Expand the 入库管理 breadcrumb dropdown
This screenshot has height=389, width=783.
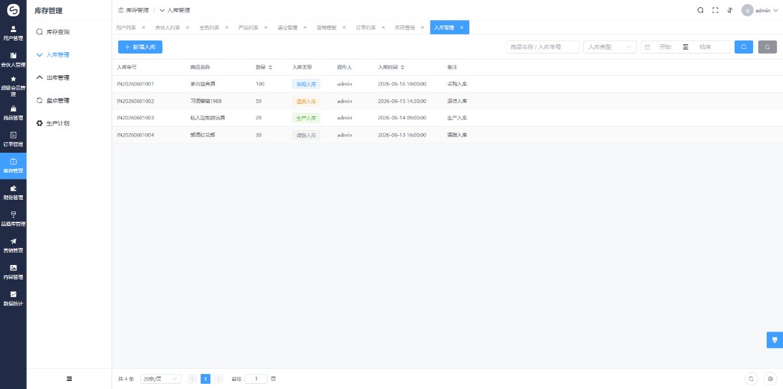pyautogui.click(x=175, y=10)
